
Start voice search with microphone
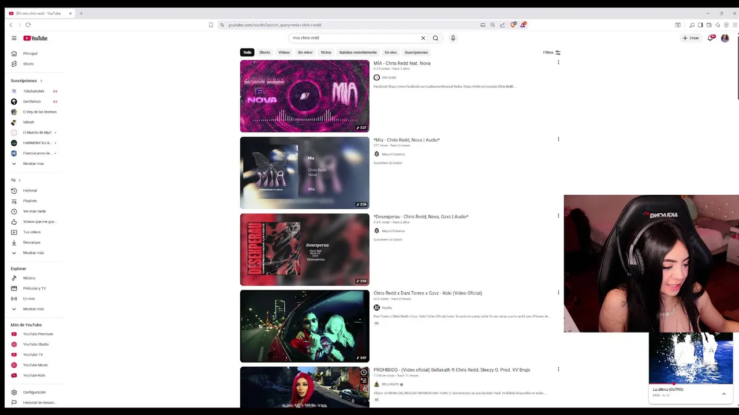point(453,38)
